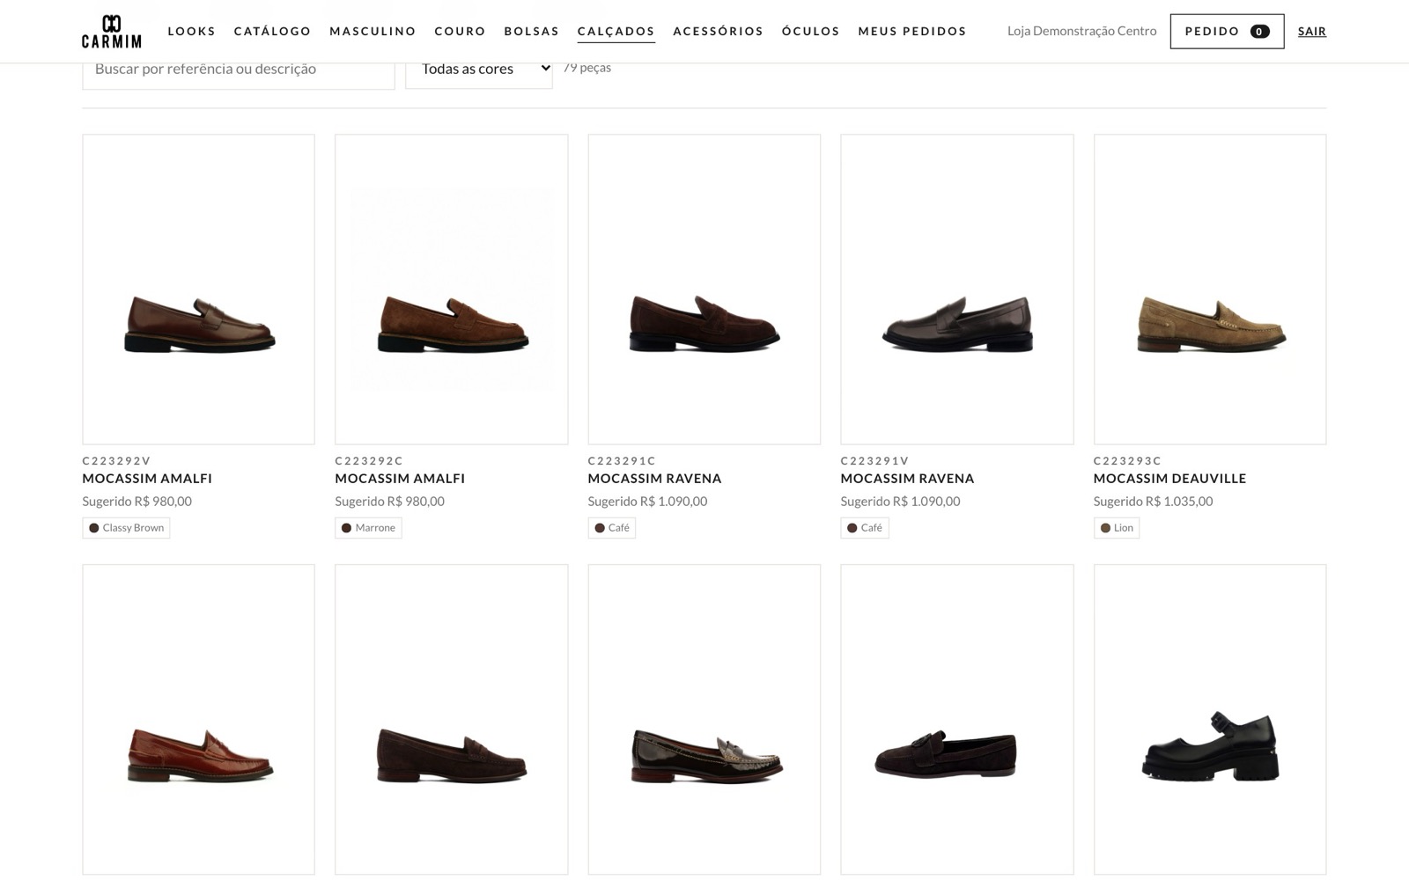Click the Sair logout link

[1311, 31]
